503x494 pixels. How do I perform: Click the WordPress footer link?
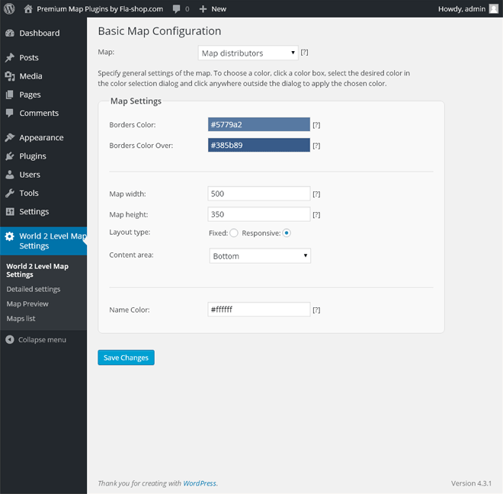point(200,483)
